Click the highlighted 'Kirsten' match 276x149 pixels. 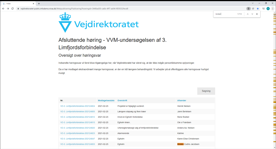(180, 144)
